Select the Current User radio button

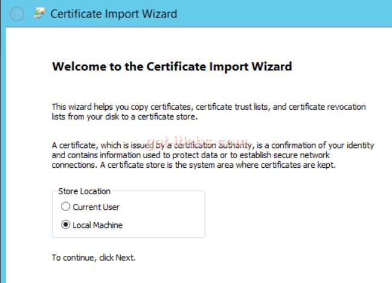tap(66, 207)
